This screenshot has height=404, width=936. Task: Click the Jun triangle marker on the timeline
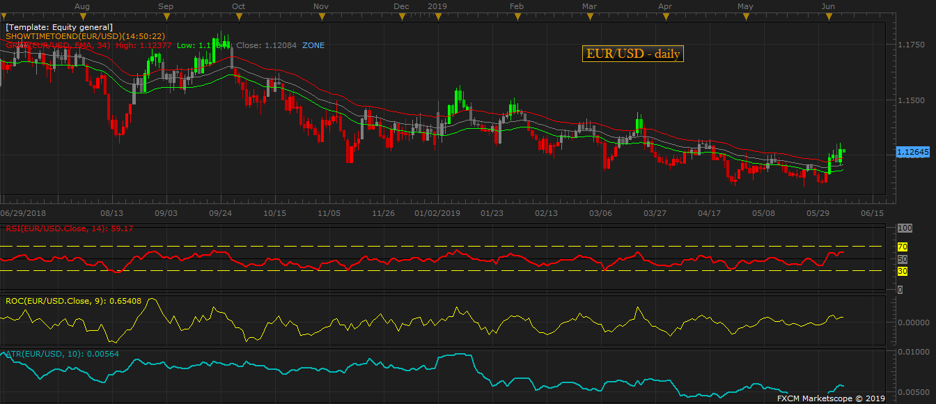pos(829,16)
